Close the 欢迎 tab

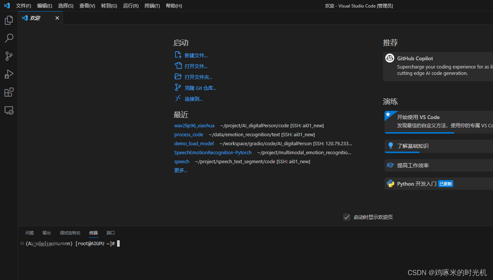(57, 18)
